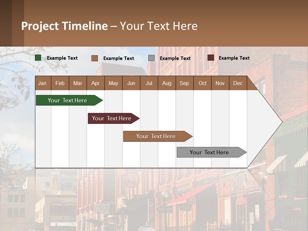
Task: Click 'Example Text' label beside dark red square
Action: (x=234, y=58)
